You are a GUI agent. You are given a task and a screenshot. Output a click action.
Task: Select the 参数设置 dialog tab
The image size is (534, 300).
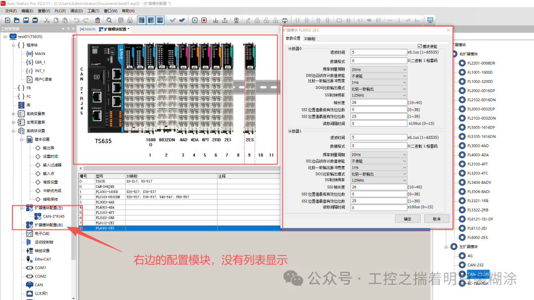293,39
